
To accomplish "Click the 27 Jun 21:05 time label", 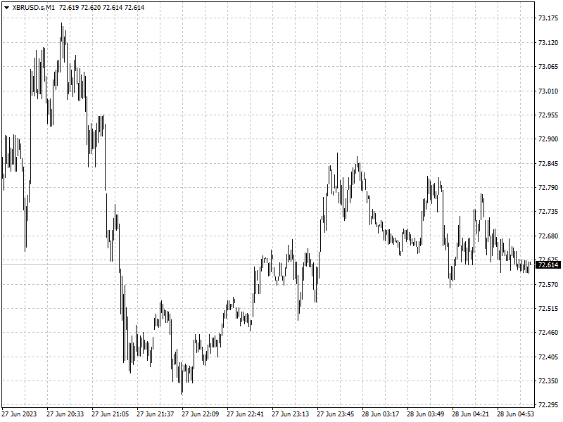I will (110, 414).
